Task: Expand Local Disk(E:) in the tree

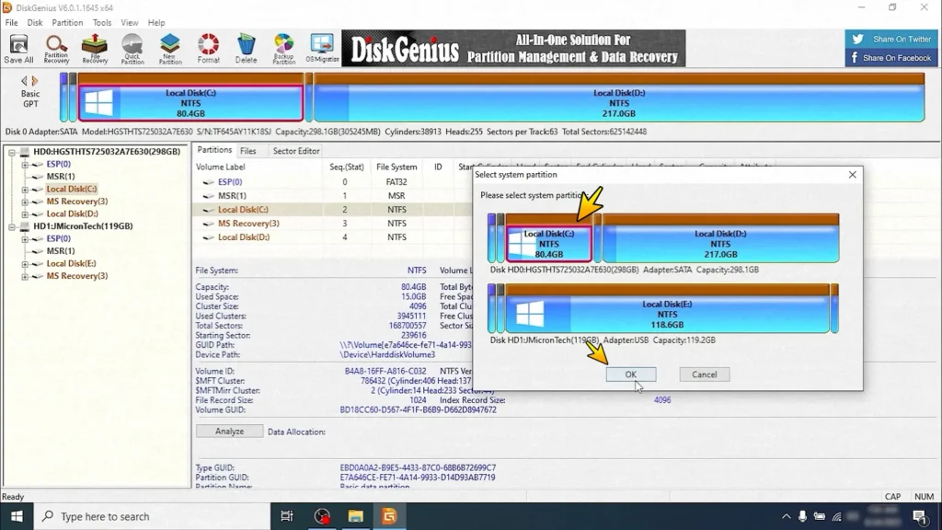Action: [x=25, y=264]
